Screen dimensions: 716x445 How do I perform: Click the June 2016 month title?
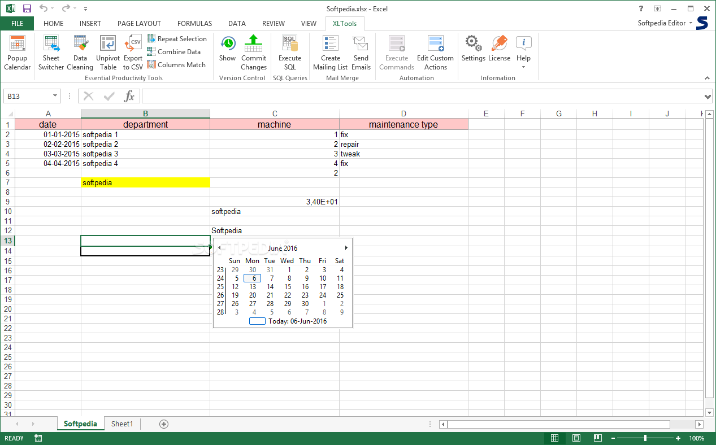coord(283,248)
